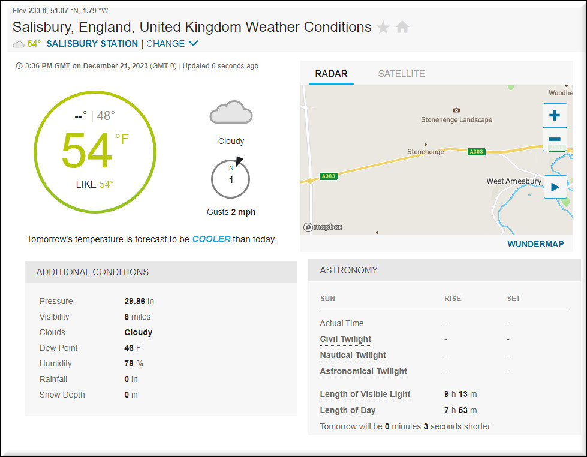Click the home icon beside the title
The image size is (587, 457).
pyautogui.click(x=402, y=28)
